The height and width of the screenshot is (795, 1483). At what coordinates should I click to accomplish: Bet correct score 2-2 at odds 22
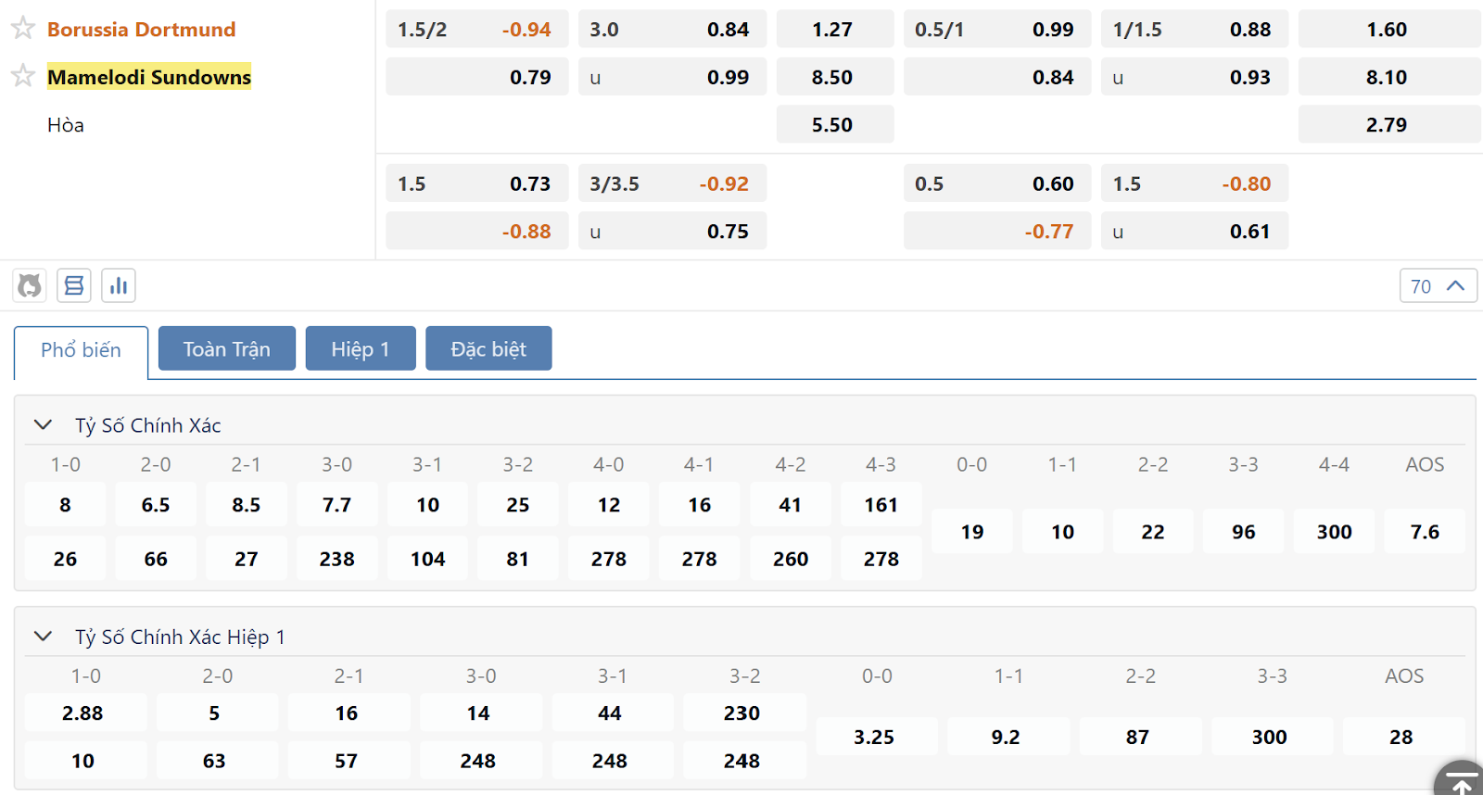point(1153,532)
